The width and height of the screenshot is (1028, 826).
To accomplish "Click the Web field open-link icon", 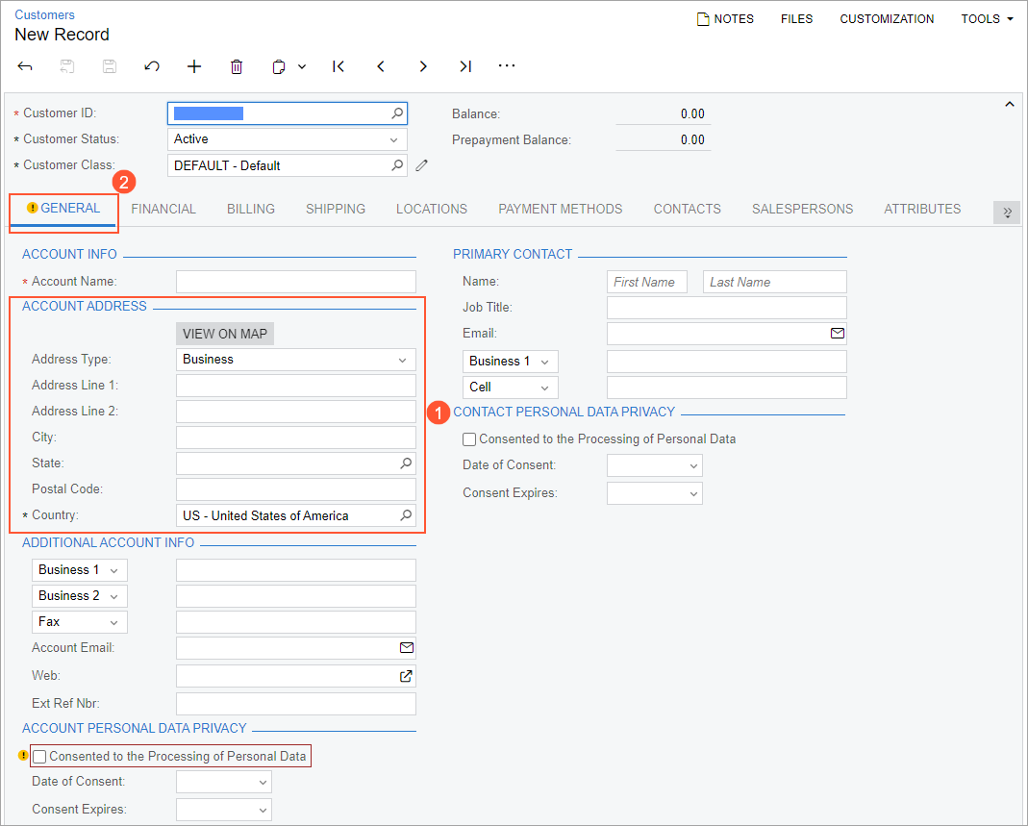I will 406,676.
